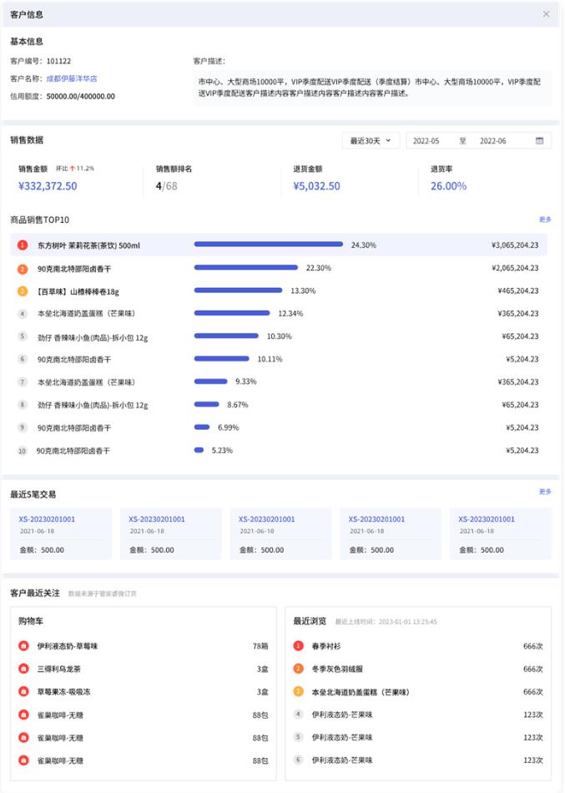Open the 最近30天 period dropdown
The image size is (565, 793).
371,140
